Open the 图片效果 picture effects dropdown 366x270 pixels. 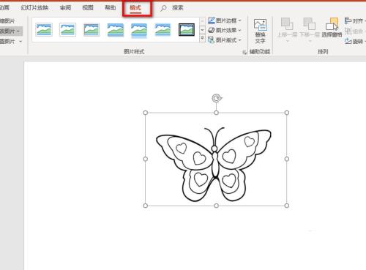(x=225, y=30)
